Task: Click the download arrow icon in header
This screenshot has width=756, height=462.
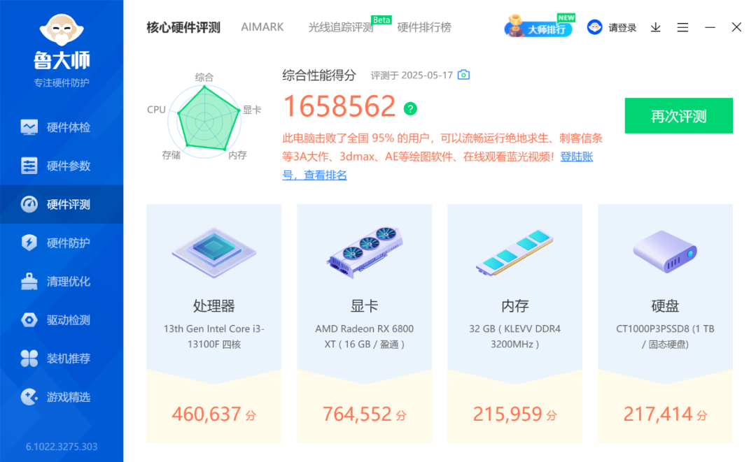Action: click(656, 27)
